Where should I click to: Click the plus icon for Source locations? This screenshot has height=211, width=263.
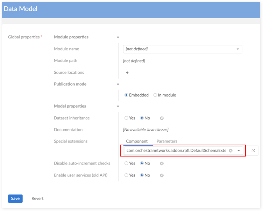[x=127, y=73]
